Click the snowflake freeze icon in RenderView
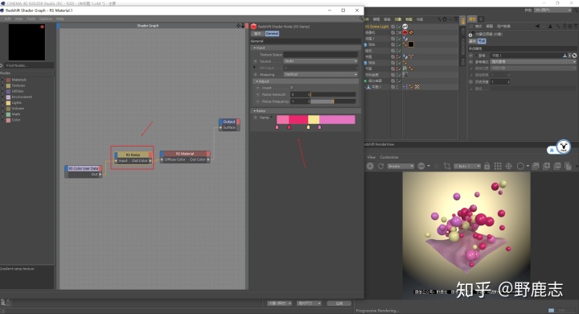This screenshot has width=579, height=314. [x=508, y=166]
